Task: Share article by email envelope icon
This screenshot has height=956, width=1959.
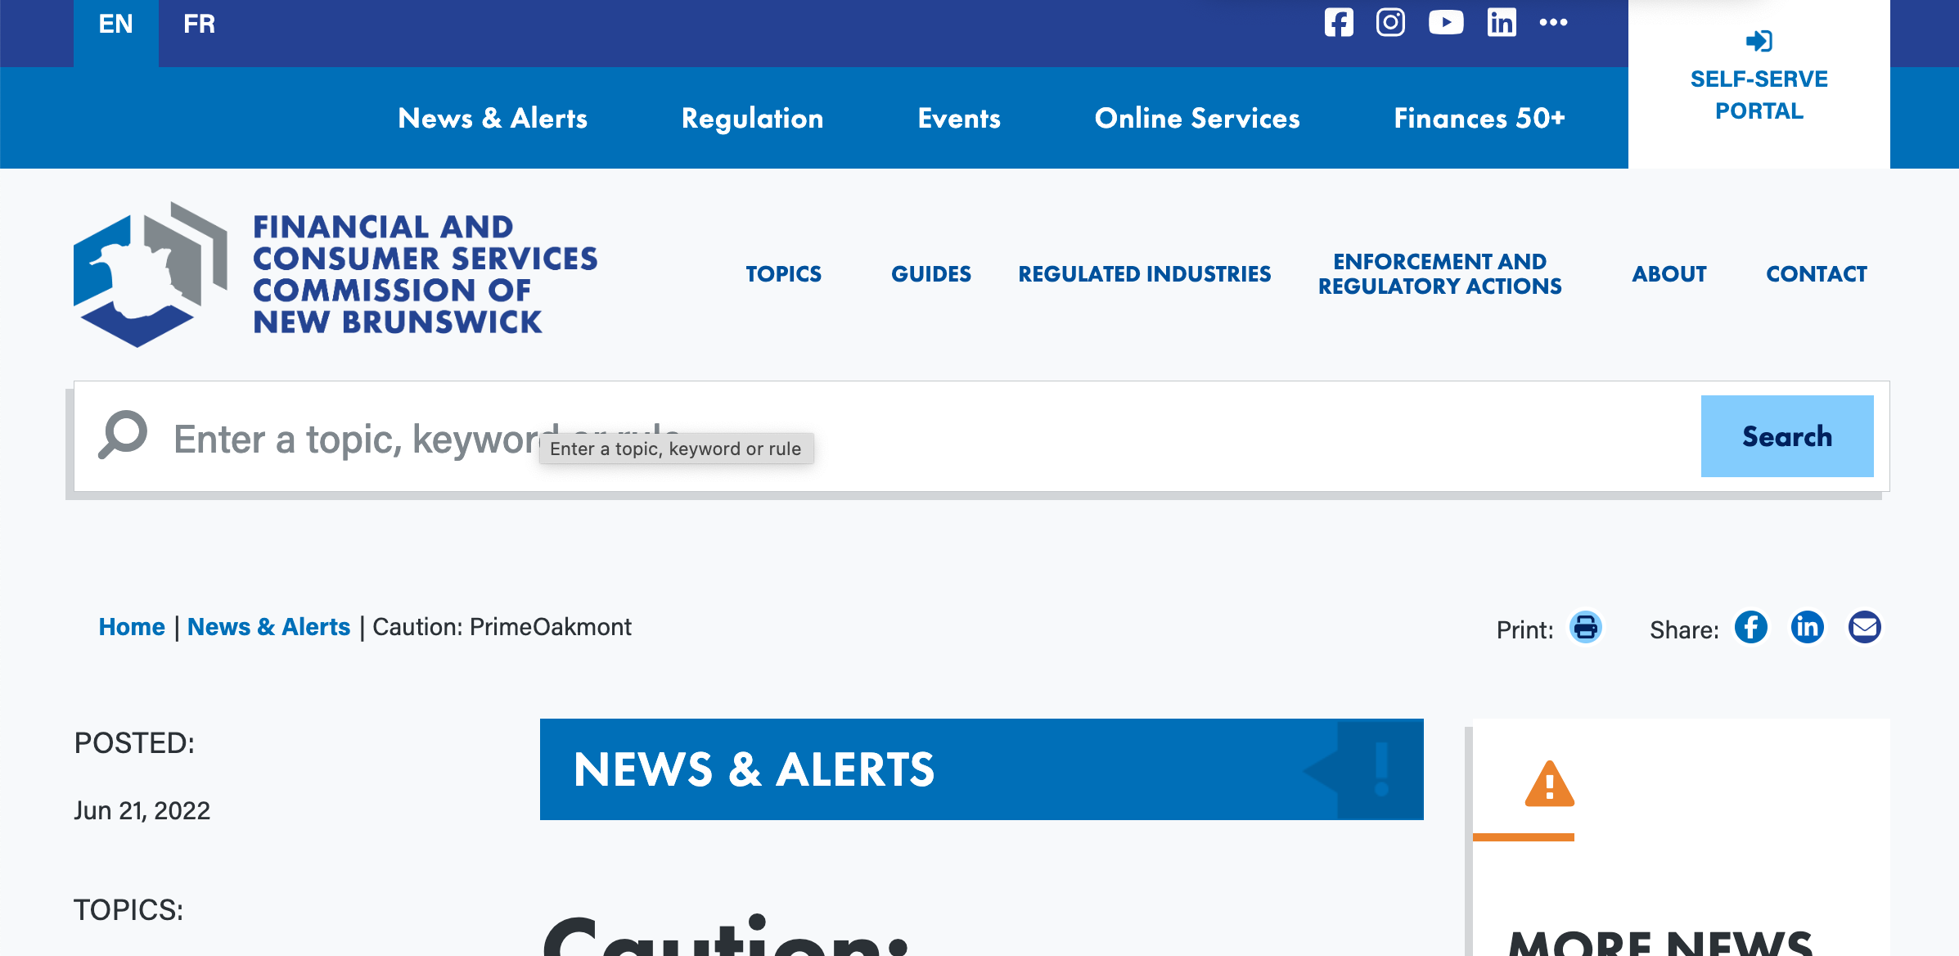Action: 1864,628
